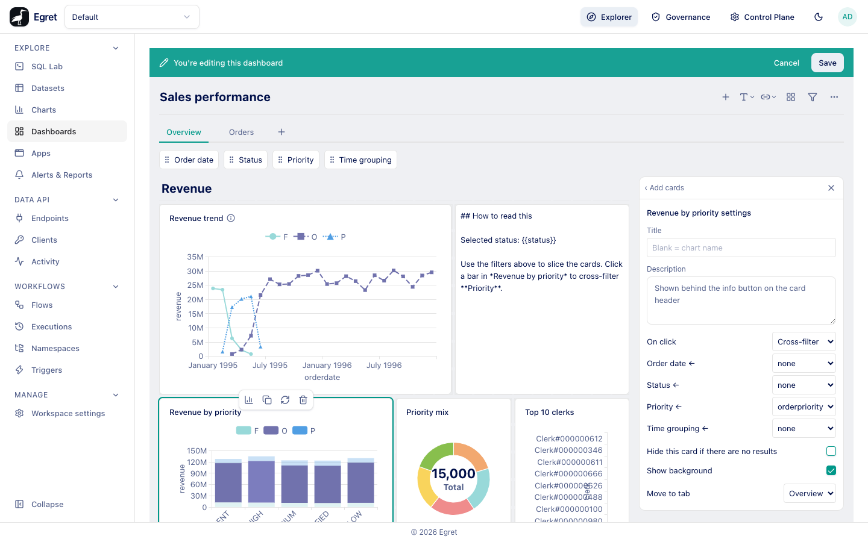Open the text element T tool

click(x=747, y=97)
